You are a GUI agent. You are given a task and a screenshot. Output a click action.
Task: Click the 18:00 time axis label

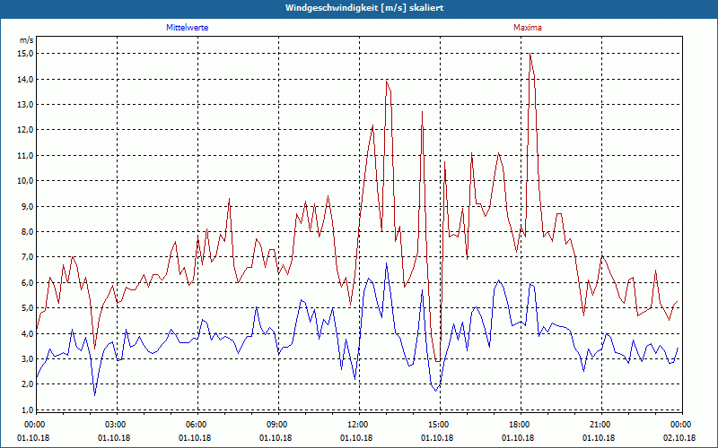tap(521, 425)
